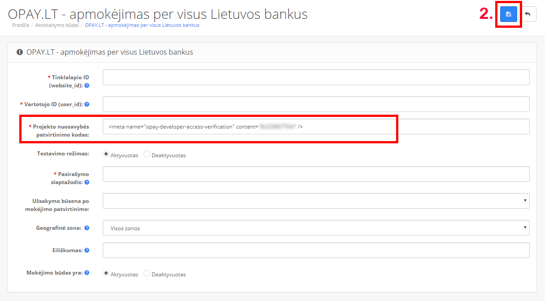Screen dimensions: 545x301
Task: Click help icon beside Pasirašymo slaptažodis
Action: 87,182
